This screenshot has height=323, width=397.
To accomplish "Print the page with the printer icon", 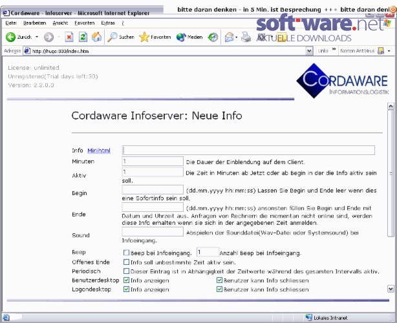I will [x=246, y=37].
